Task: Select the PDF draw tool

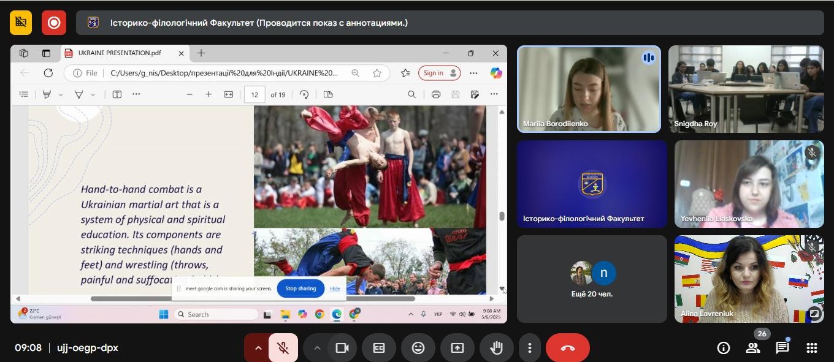Action: point(78,94)
